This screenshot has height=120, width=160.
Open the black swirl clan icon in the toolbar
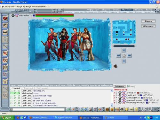coord(122,109)
